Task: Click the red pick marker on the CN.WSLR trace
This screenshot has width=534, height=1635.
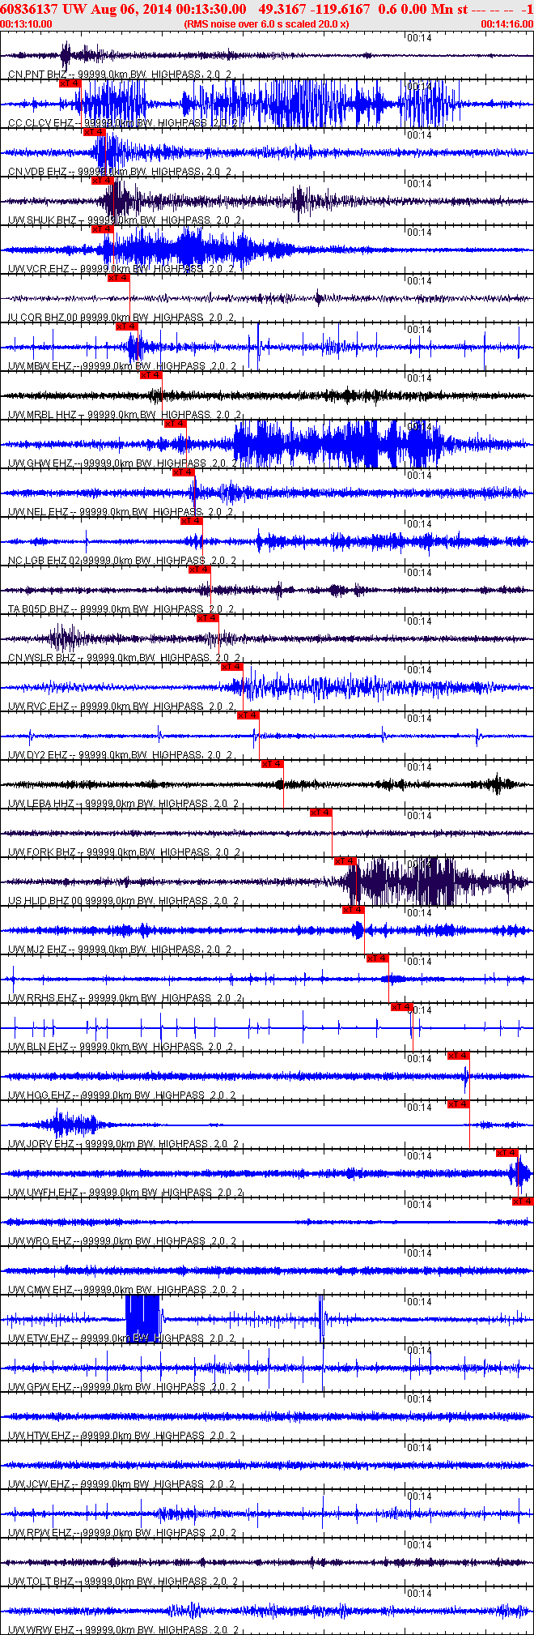Action: pyautogui.click(x=208, y=617)
